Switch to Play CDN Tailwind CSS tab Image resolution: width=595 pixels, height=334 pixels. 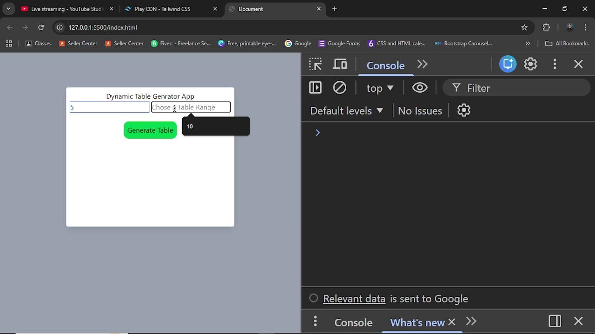(162, 9)
